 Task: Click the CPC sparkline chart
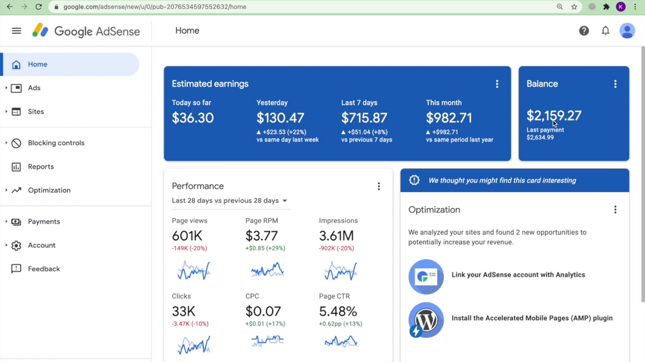click(268, 341)
